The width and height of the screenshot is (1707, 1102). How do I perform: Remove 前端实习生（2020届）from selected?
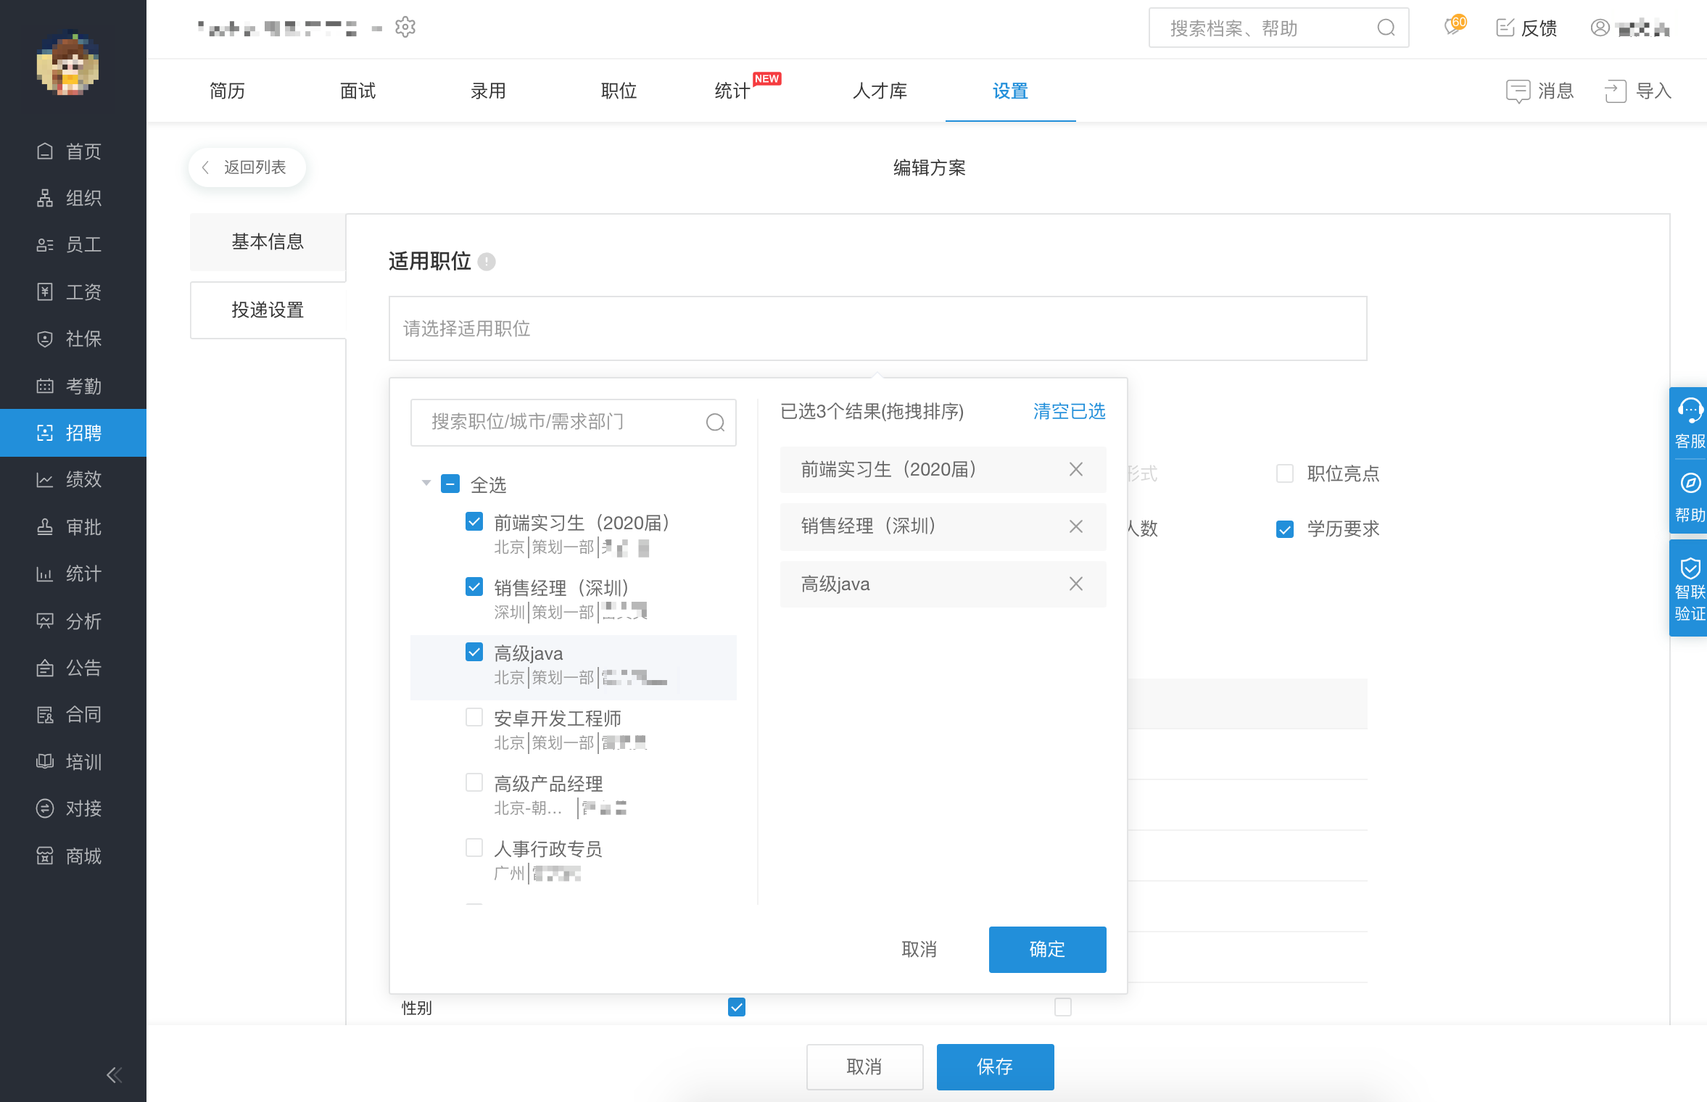point(1076,470)
